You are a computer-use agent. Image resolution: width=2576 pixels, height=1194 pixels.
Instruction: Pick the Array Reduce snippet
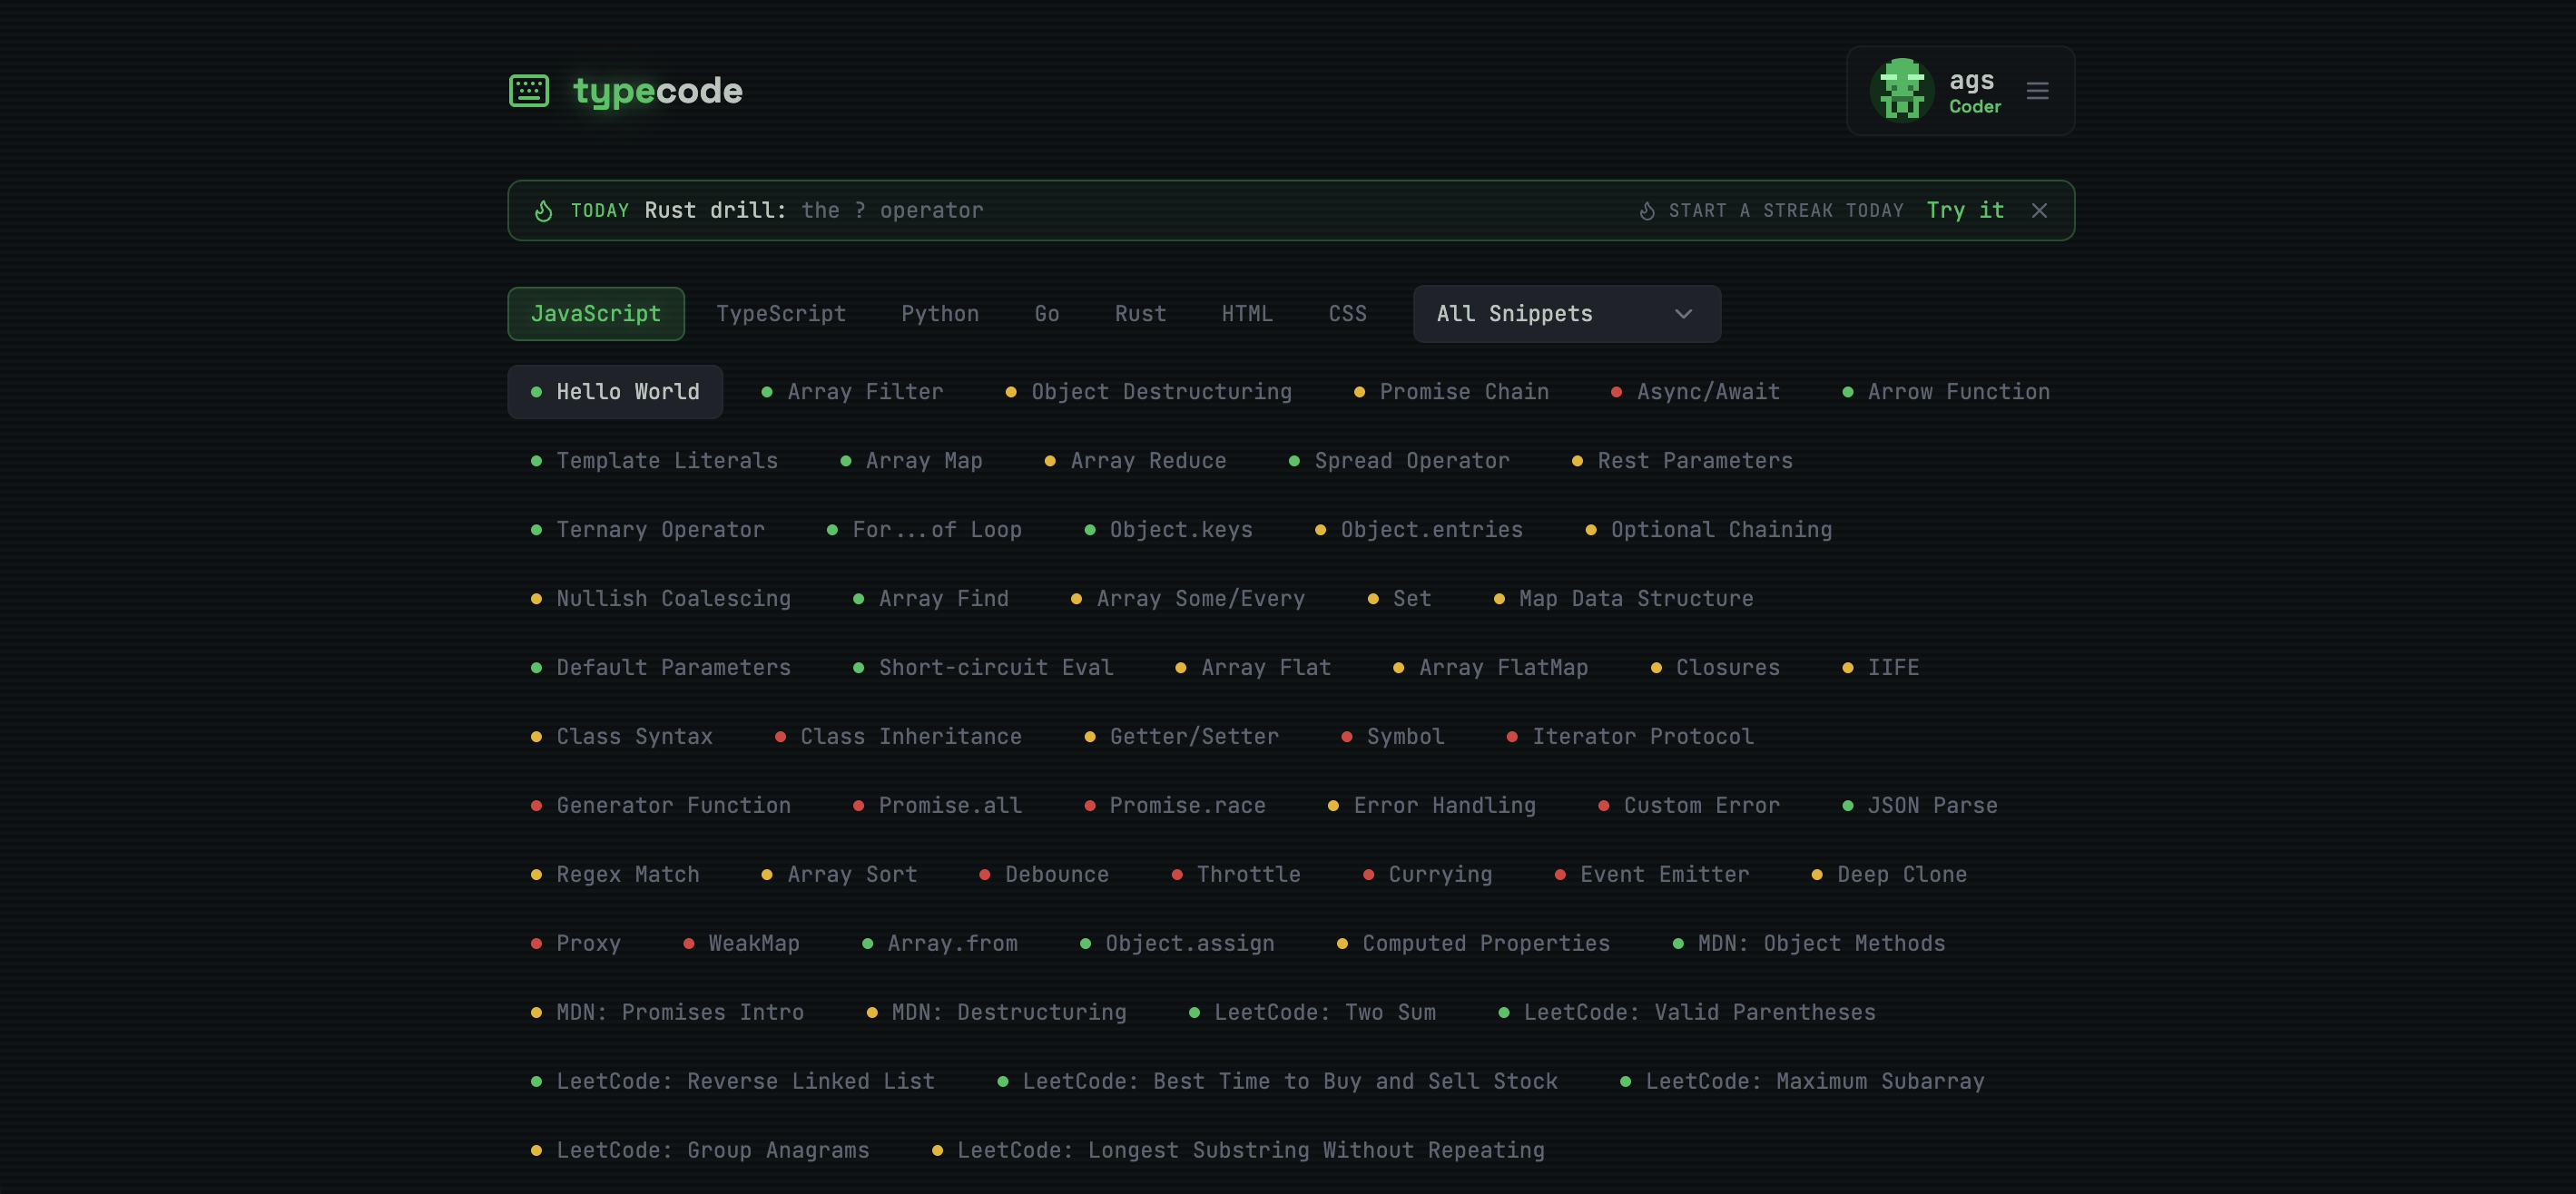click(1135, 461)
